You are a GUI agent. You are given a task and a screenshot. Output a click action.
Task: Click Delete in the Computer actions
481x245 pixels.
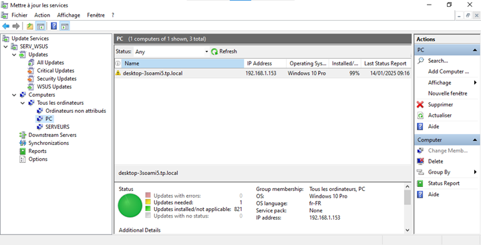436,162
